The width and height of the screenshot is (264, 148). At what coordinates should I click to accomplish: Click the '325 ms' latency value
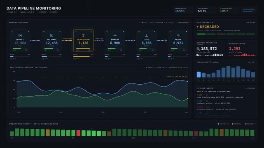coord(202,11)
